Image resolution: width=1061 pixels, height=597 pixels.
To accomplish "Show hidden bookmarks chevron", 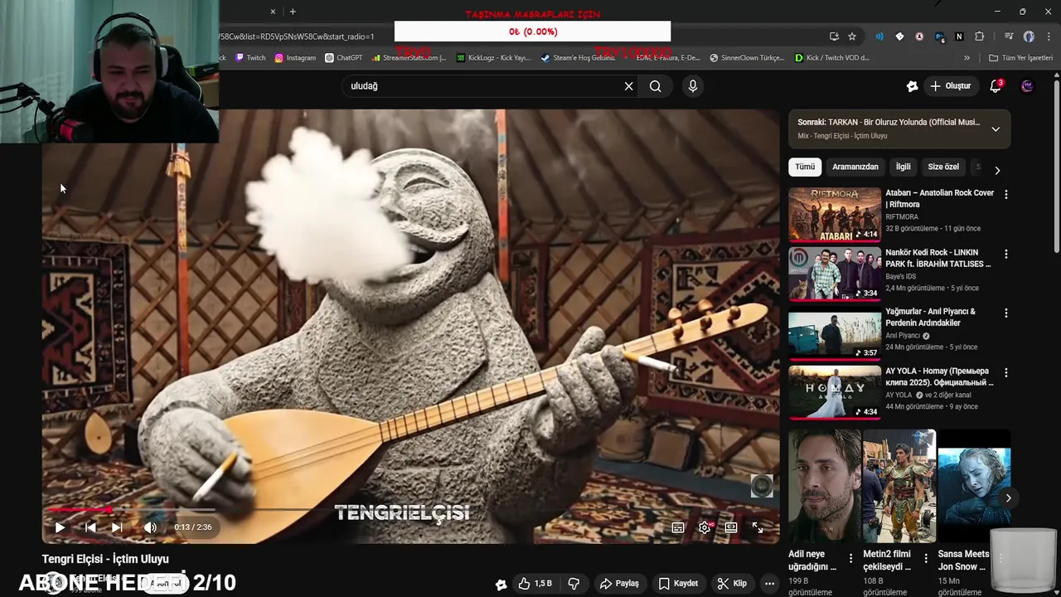I will point(967,58).
